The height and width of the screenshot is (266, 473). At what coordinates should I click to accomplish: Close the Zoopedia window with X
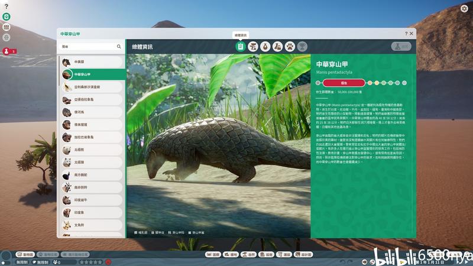[x=412, y=34]
